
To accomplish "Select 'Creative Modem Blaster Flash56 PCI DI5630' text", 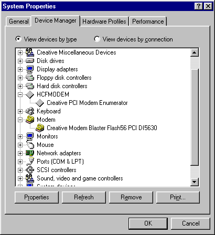I will tap(102, 128).
